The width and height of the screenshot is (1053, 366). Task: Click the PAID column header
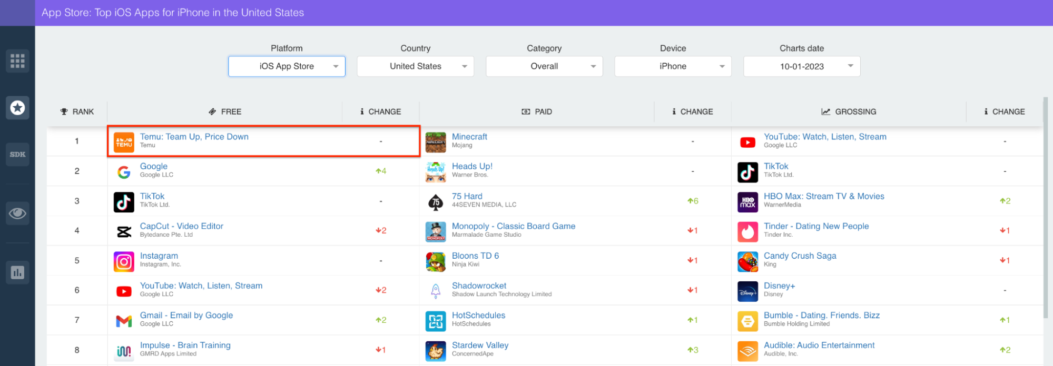(537, 111)
